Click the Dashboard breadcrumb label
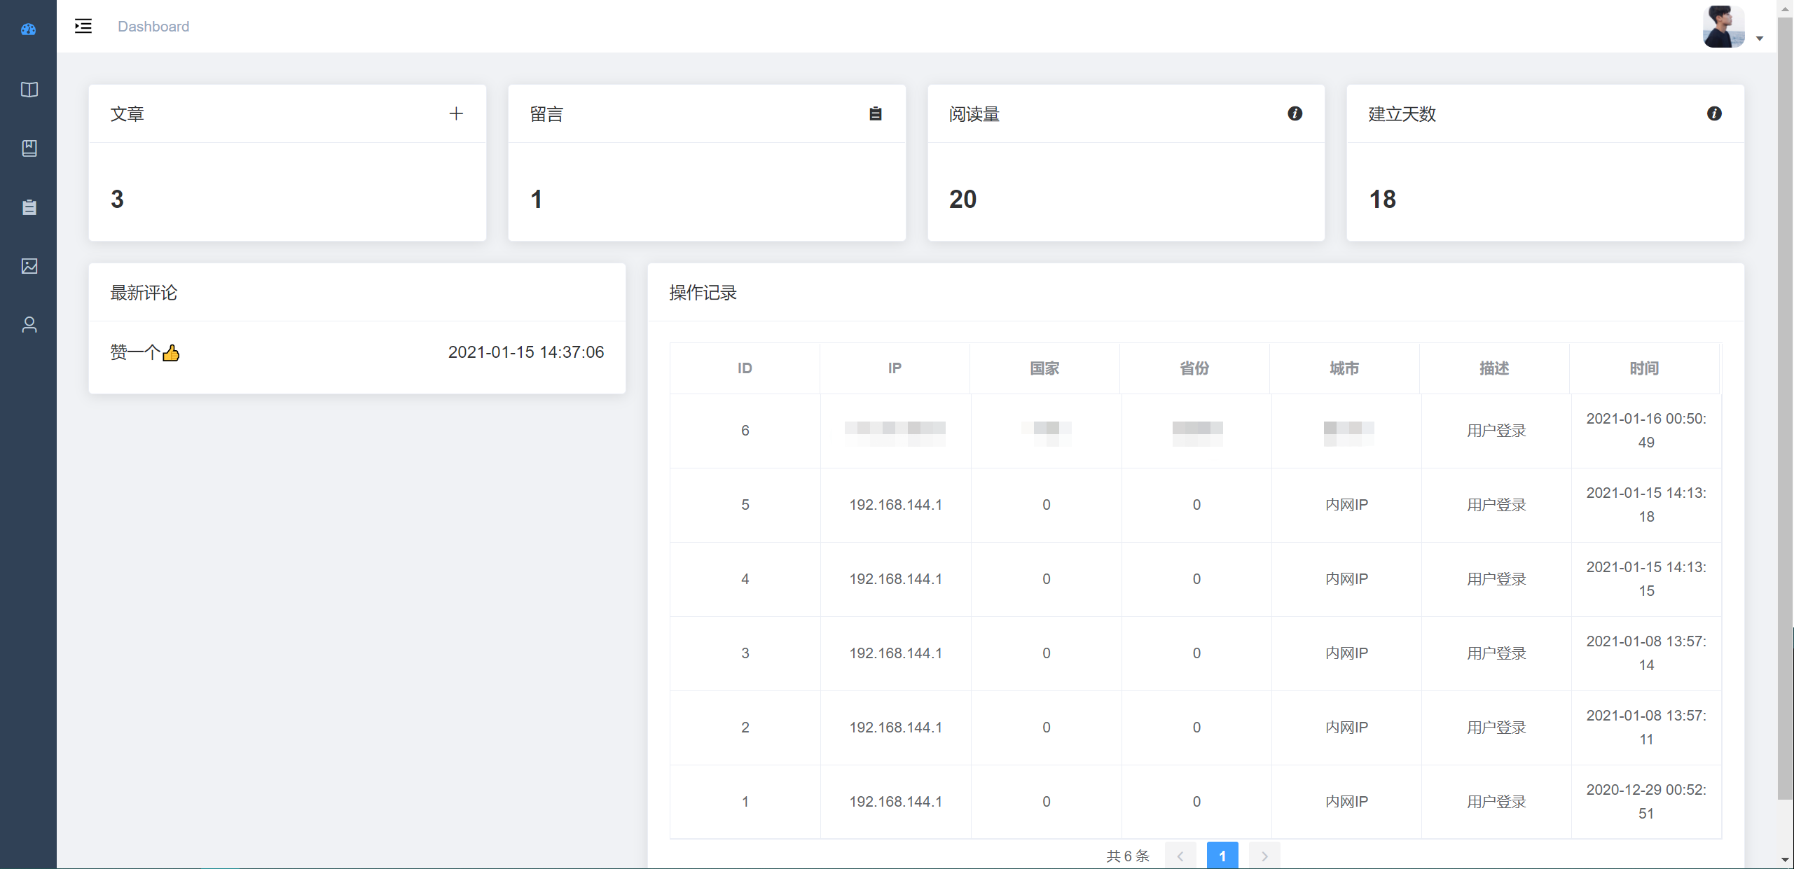 pyautogui.click(x=153, y=27)
